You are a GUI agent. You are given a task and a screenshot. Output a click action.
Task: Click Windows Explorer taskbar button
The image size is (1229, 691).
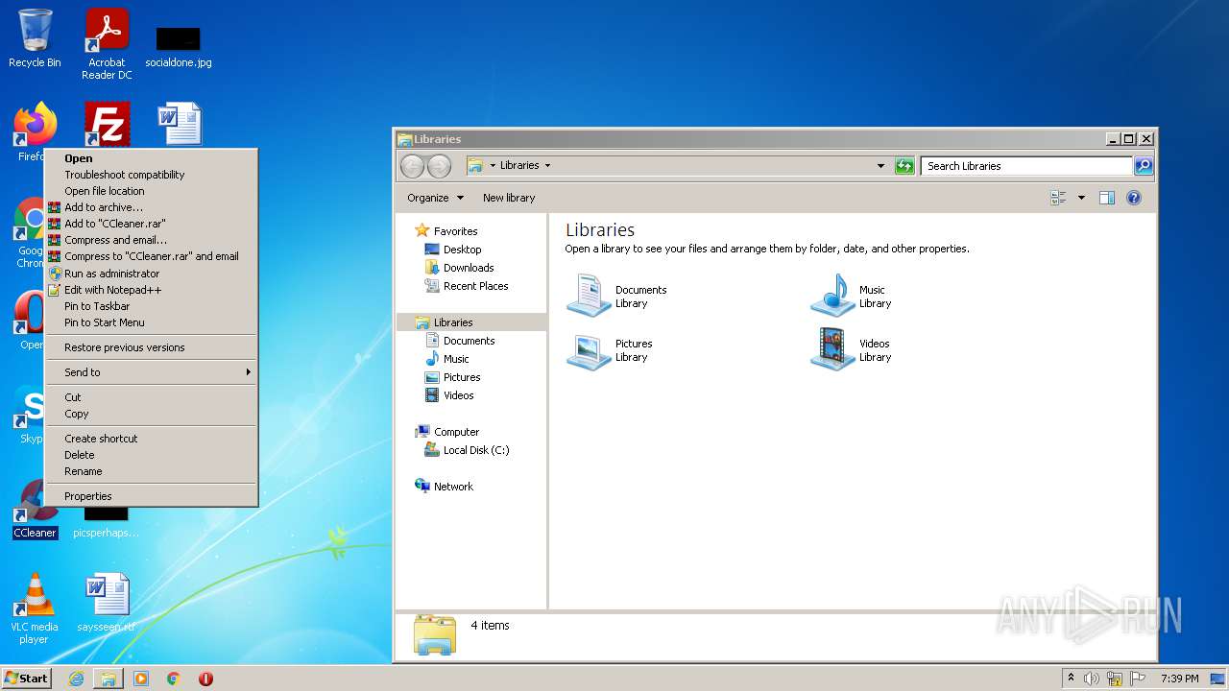108,679
